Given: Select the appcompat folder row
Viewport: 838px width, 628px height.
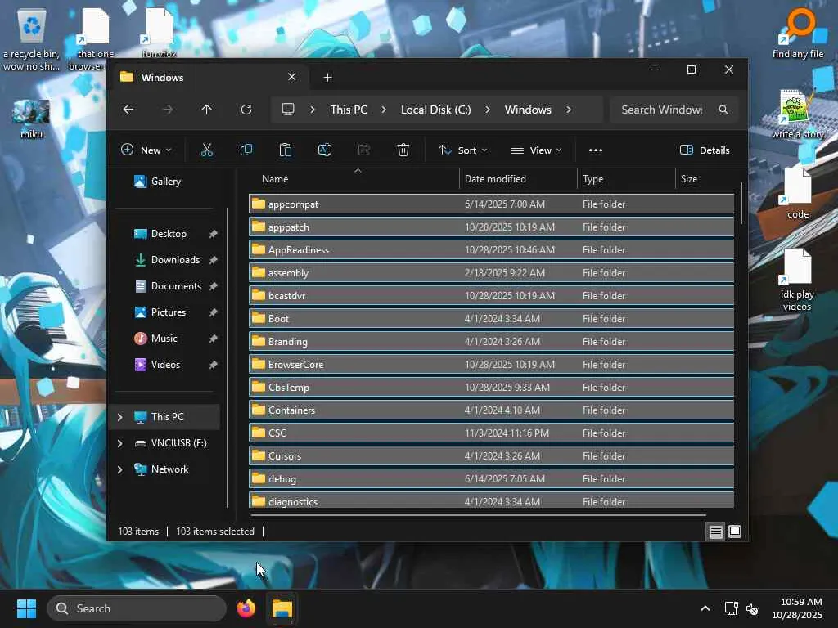Looking at the screenshot, I should (x=491, y=204).
